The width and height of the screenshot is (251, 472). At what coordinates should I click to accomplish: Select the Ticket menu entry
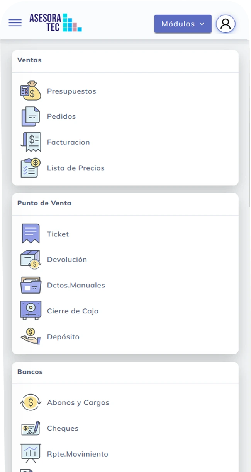pos(58,234)
